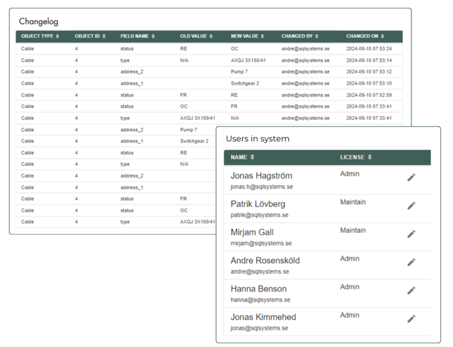Click the sort arrows beside Object ID
The height and width of the screenshot is (347, 453).
click(x=104, y=36)
